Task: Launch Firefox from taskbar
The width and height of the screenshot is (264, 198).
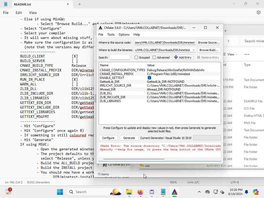Action: pyautogui.click(x=141, y=192)
